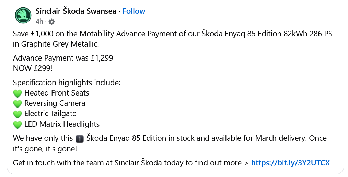Viewport: 348px width, 177px height.
Task: Click the 'Advance Payment was £1,299' line
Action: click(63, 58)
